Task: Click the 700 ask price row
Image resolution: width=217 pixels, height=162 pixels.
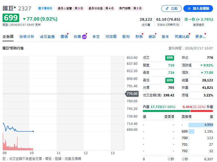Action: point(197,138)
